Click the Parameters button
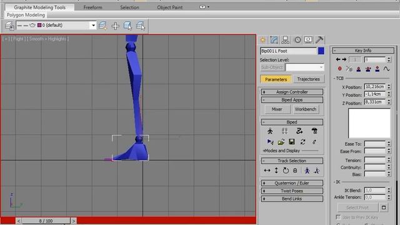The height and width of the screenshot is (225, 400). click(276, 79)
